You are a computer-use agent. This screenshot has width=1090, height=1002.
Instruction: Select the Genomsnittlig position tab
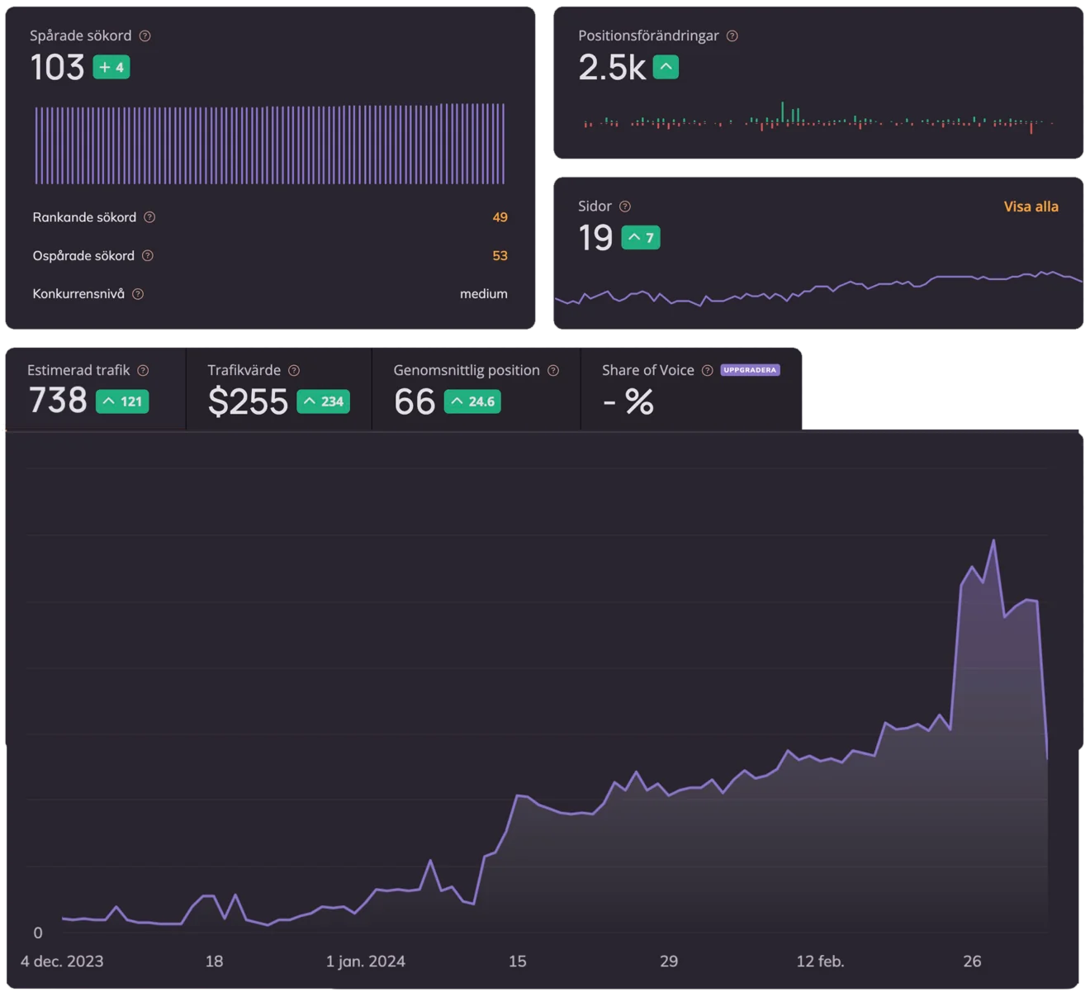[x=476, y=389]
